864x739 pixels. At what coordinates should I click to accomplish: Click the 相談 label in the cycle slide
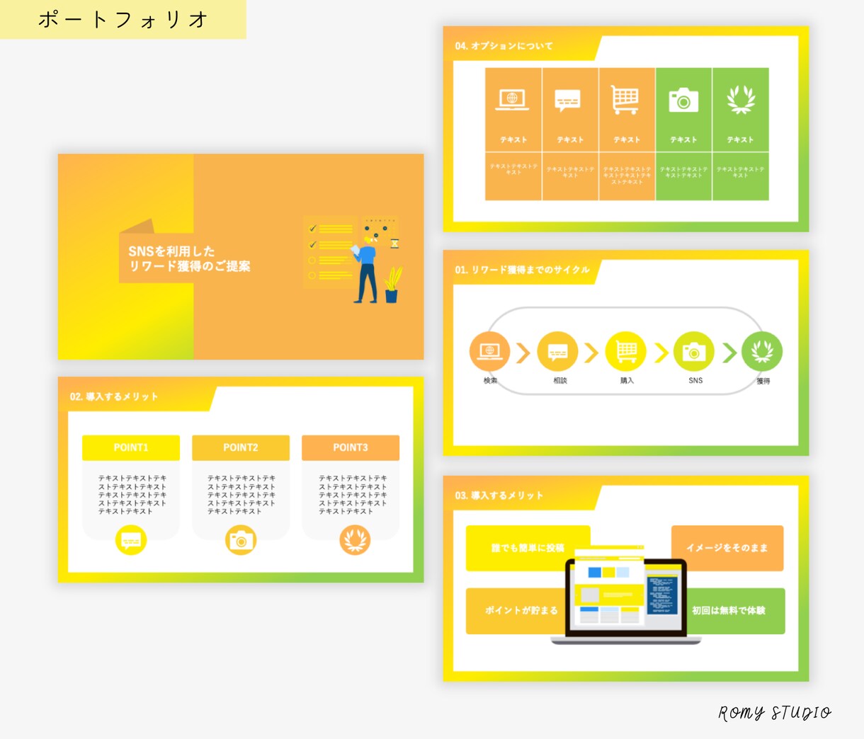560,380
